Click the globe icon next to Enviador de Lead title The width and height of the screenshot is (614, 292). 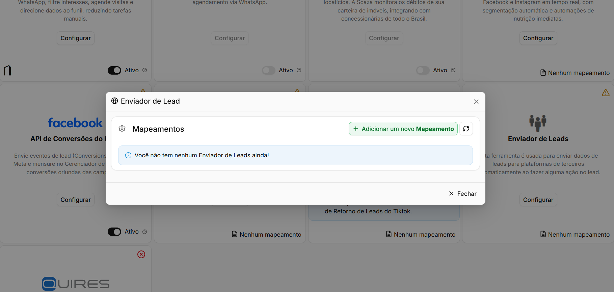pos(115,101)
